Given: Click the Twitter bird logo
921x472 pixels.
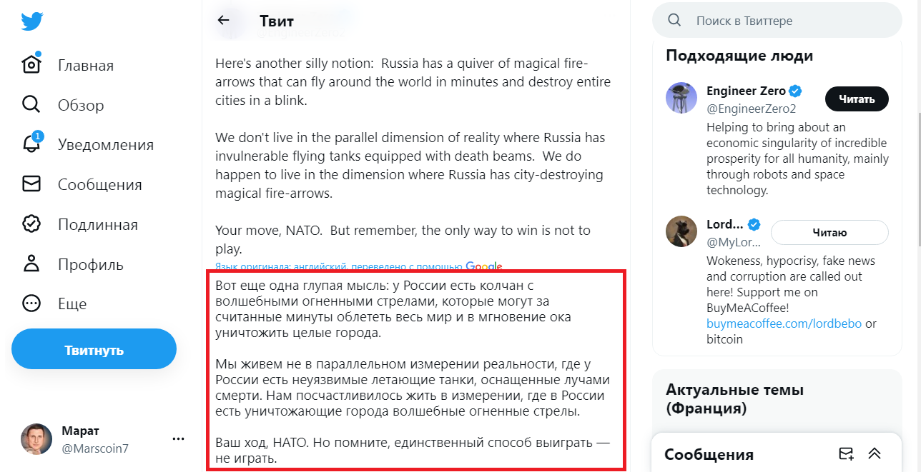Looking at the screenshot, I should click(x=32, y=21).
